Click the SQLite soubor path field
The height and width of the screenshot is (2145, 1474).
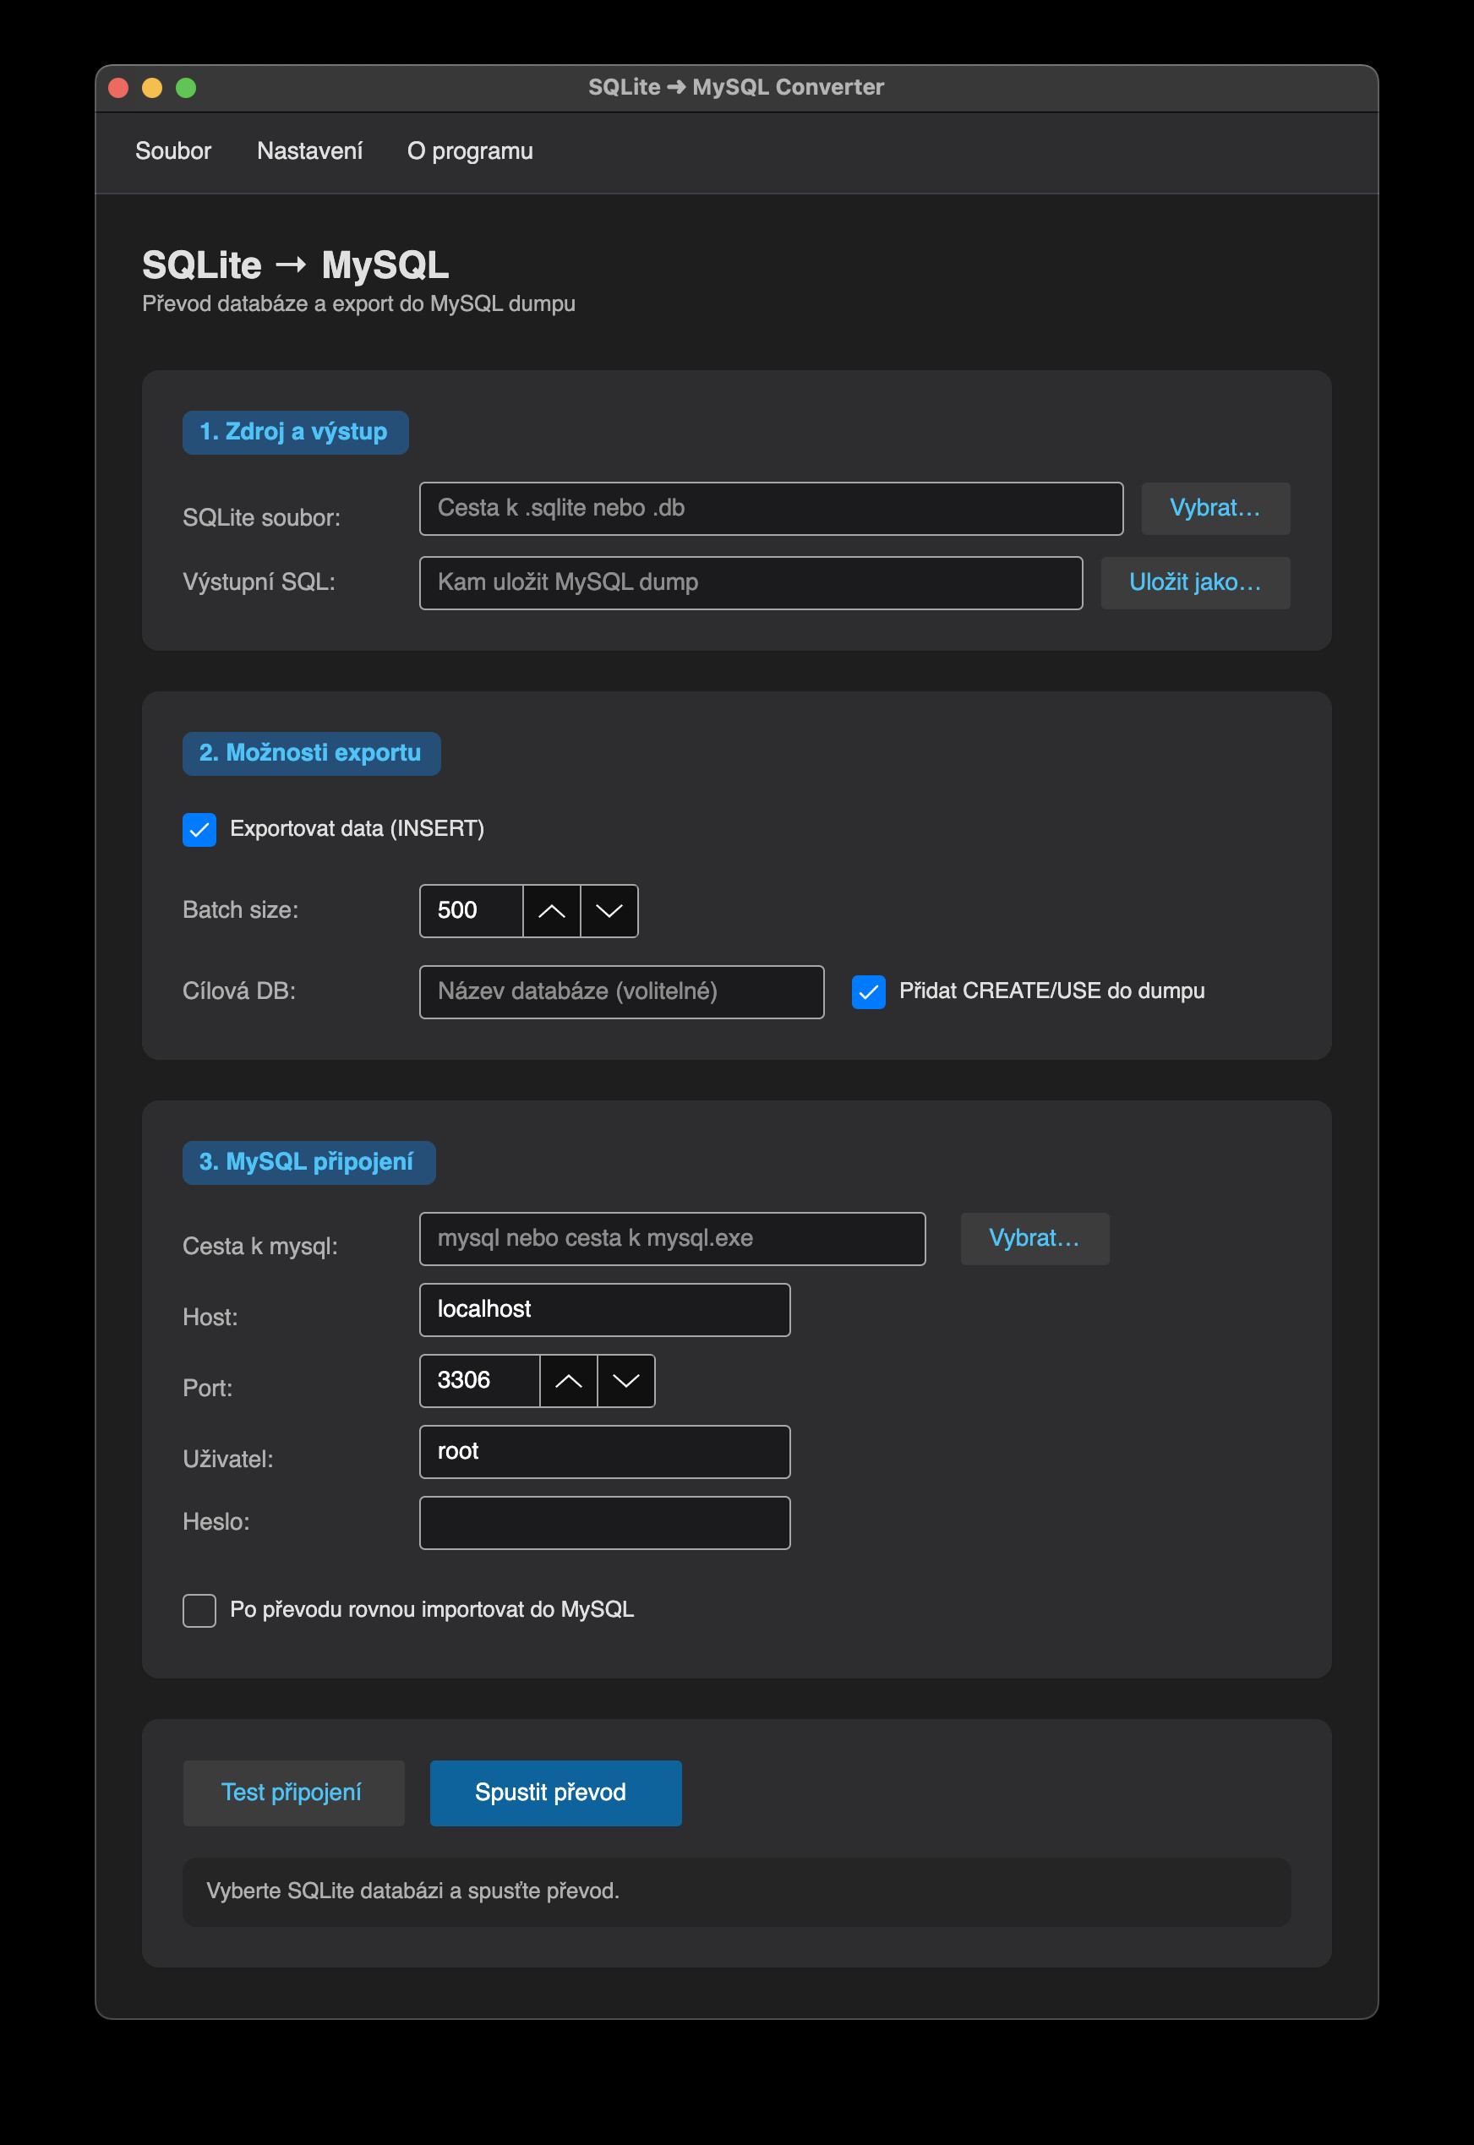click(x=771, y=509)
